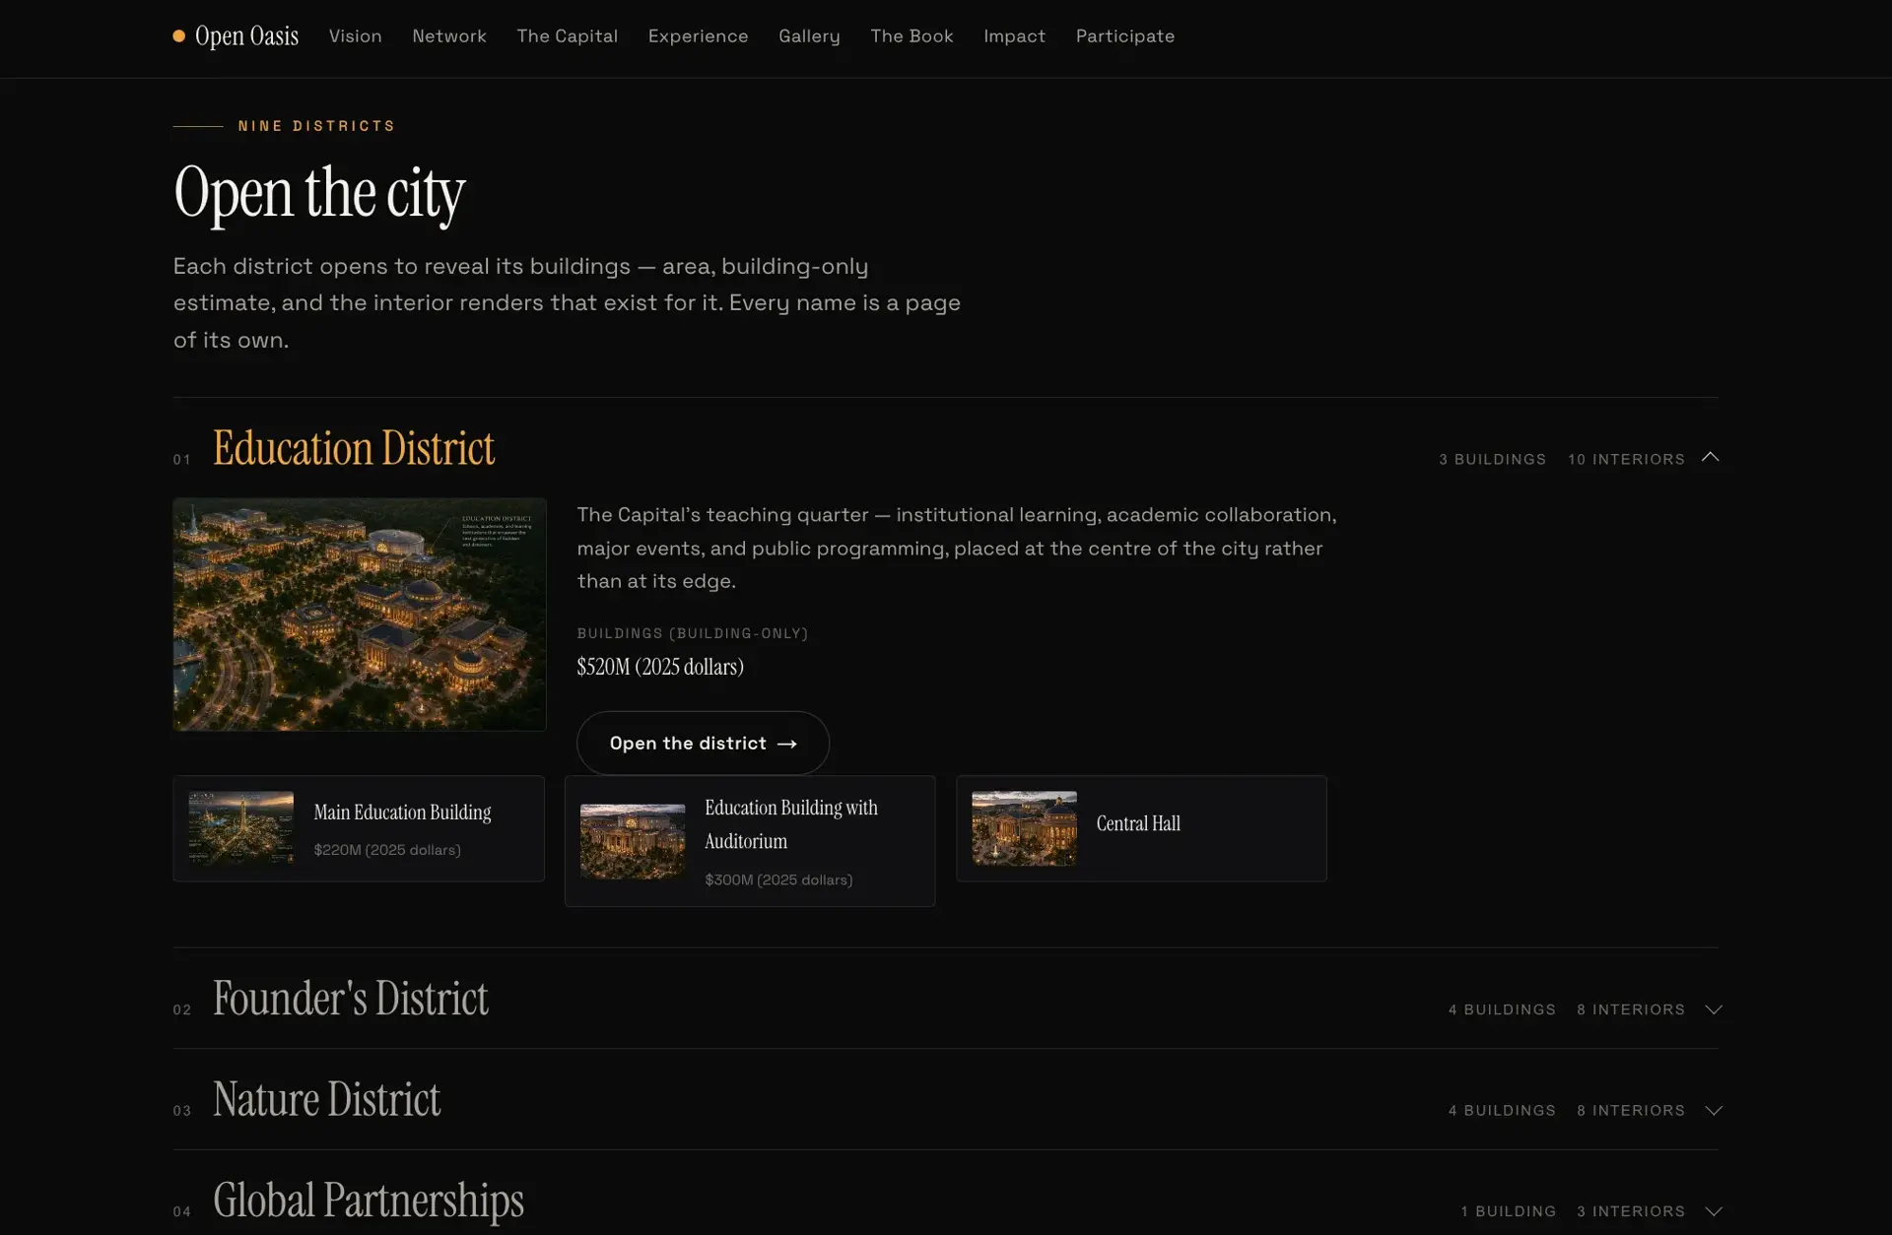
Task: Click the "Open the city" heading
Action: pyautogui.click(x=319, y=194)
